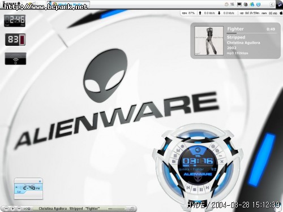283x212 pixels.
Task: Click the monitor tray icon
Action: click(239, 5)
